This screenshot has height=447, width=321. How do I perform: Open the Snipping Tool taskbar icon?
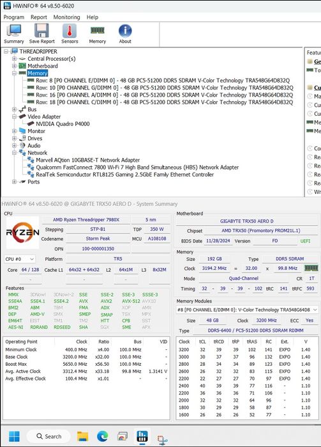coord(162,439)
